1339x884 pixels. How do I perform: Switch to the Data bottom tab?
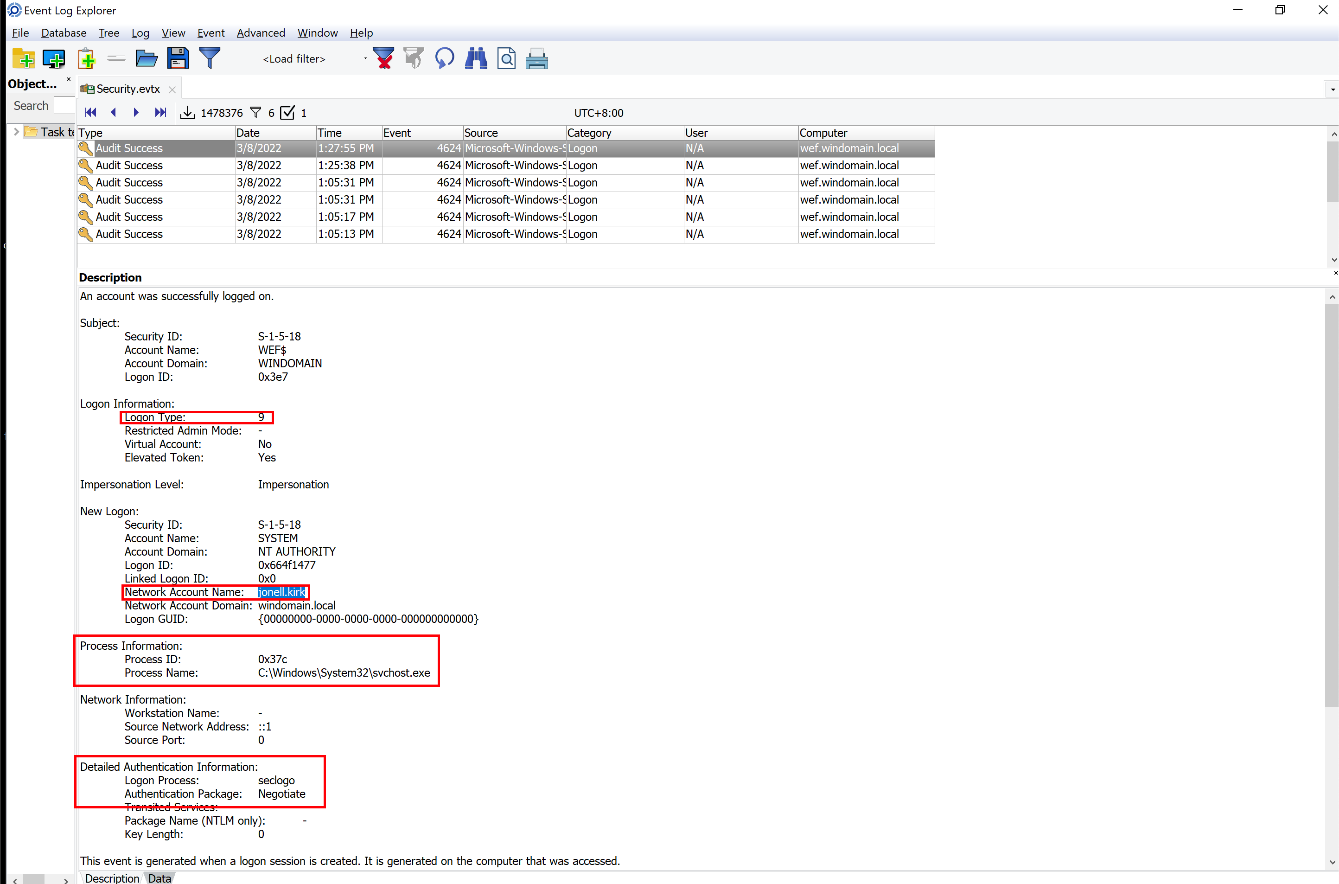coord(159,878)
